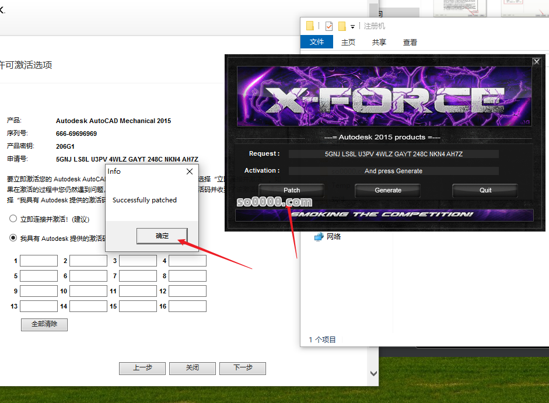The width and height of the screenshot is (549, 403).
Task: Click the Properties checkmark icon in quick access toolbar
Action: coord(329,26)
